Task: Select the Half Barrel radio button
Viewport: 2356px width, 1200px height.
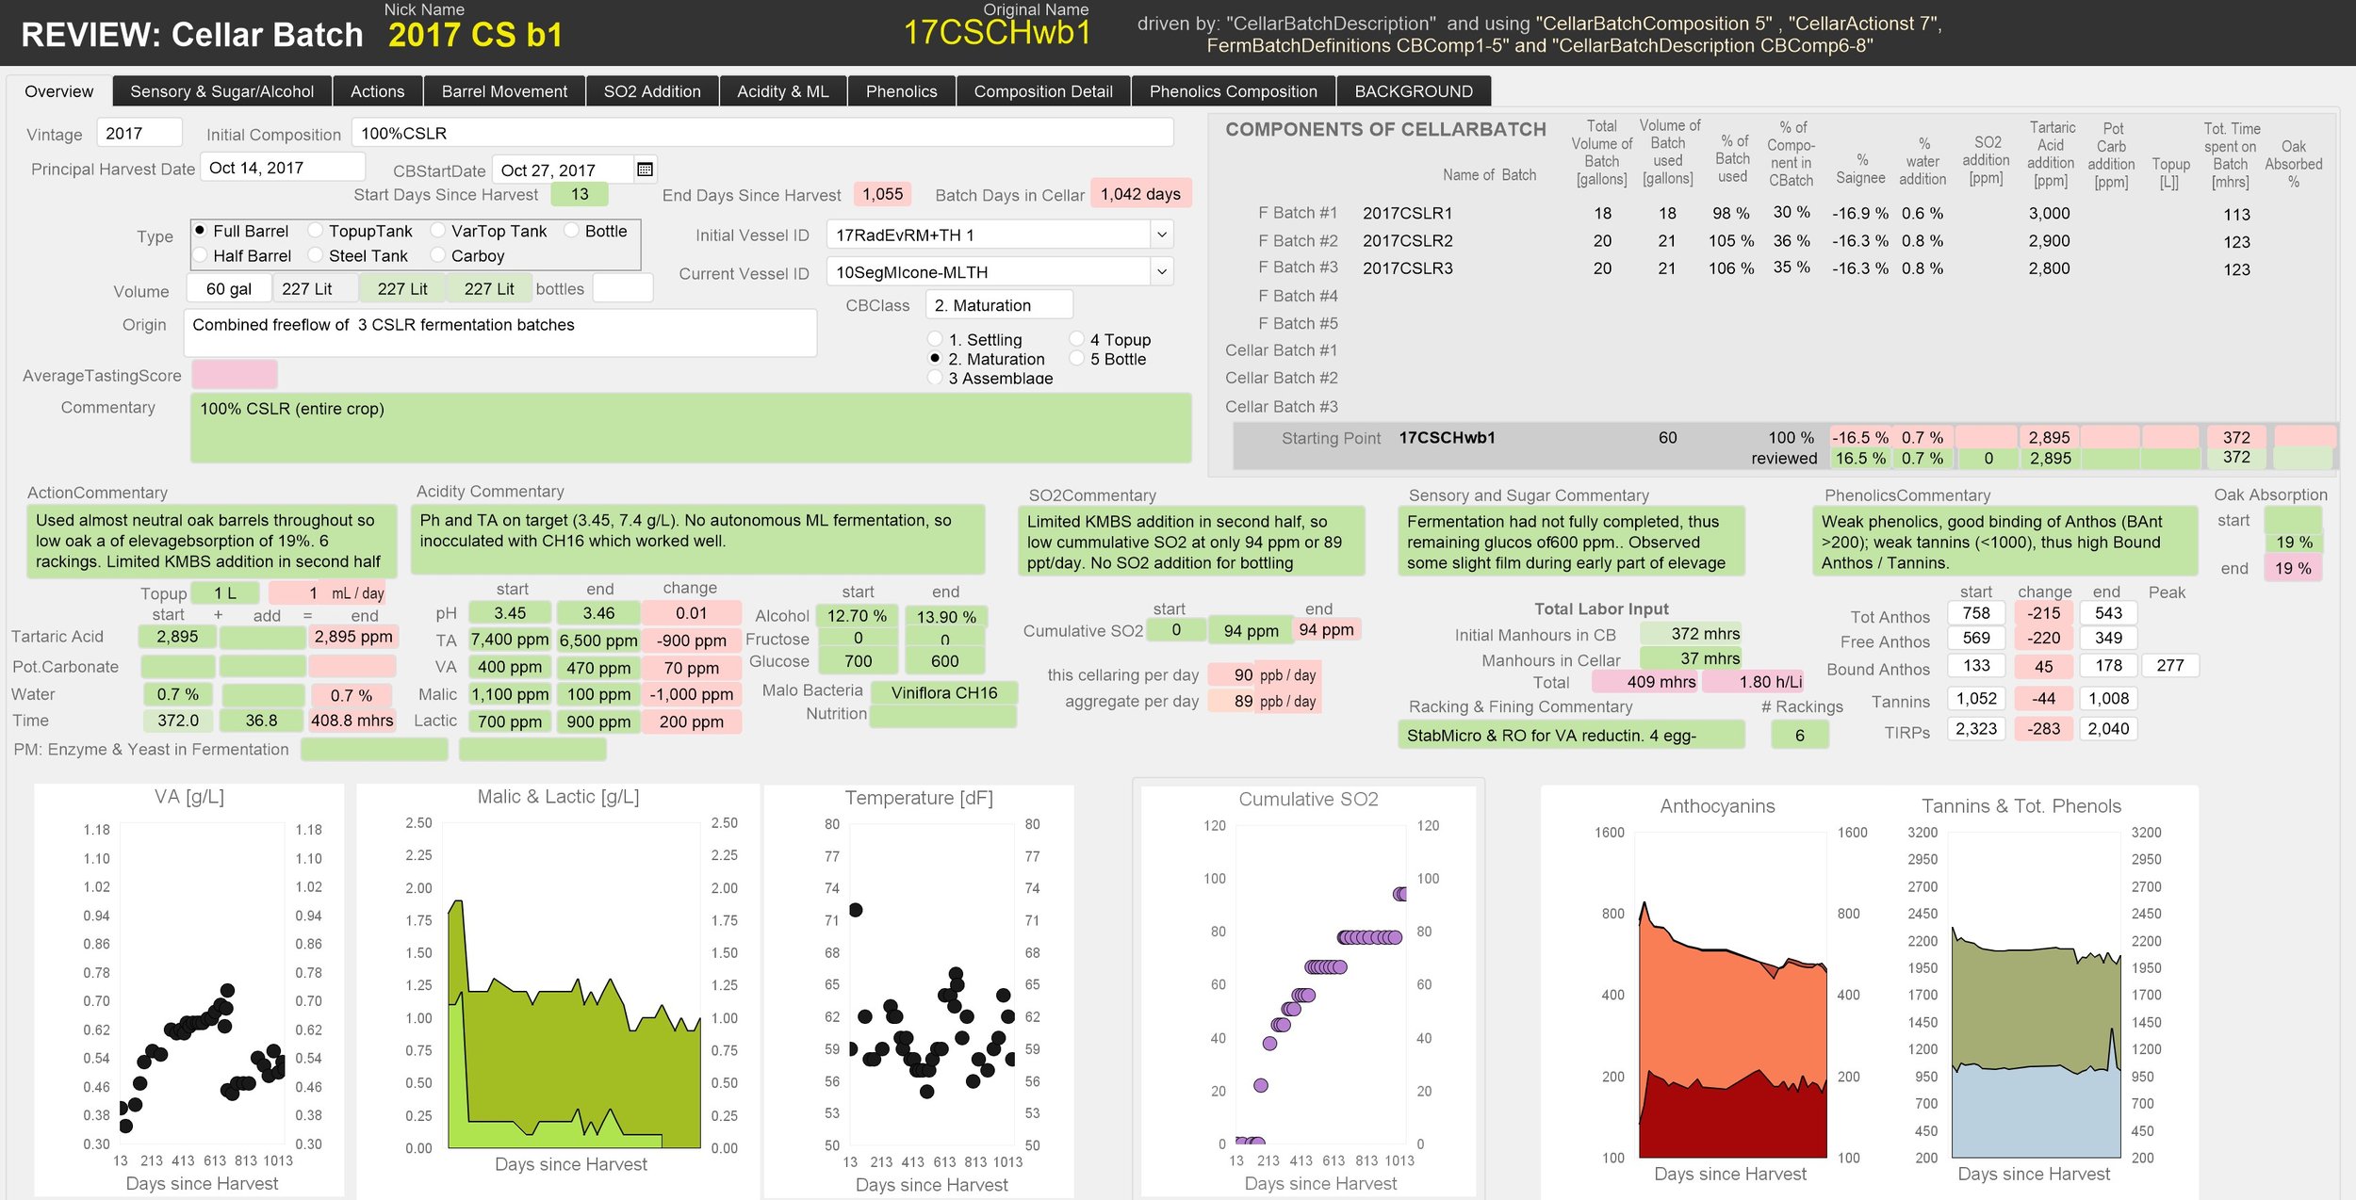Action: coord(200,255)
